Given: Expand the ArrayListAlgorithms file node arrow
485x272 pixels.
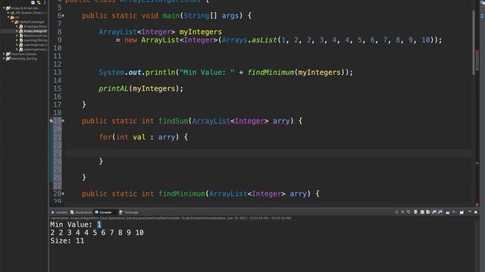Looking at the screenshot, I should point(17,31).
